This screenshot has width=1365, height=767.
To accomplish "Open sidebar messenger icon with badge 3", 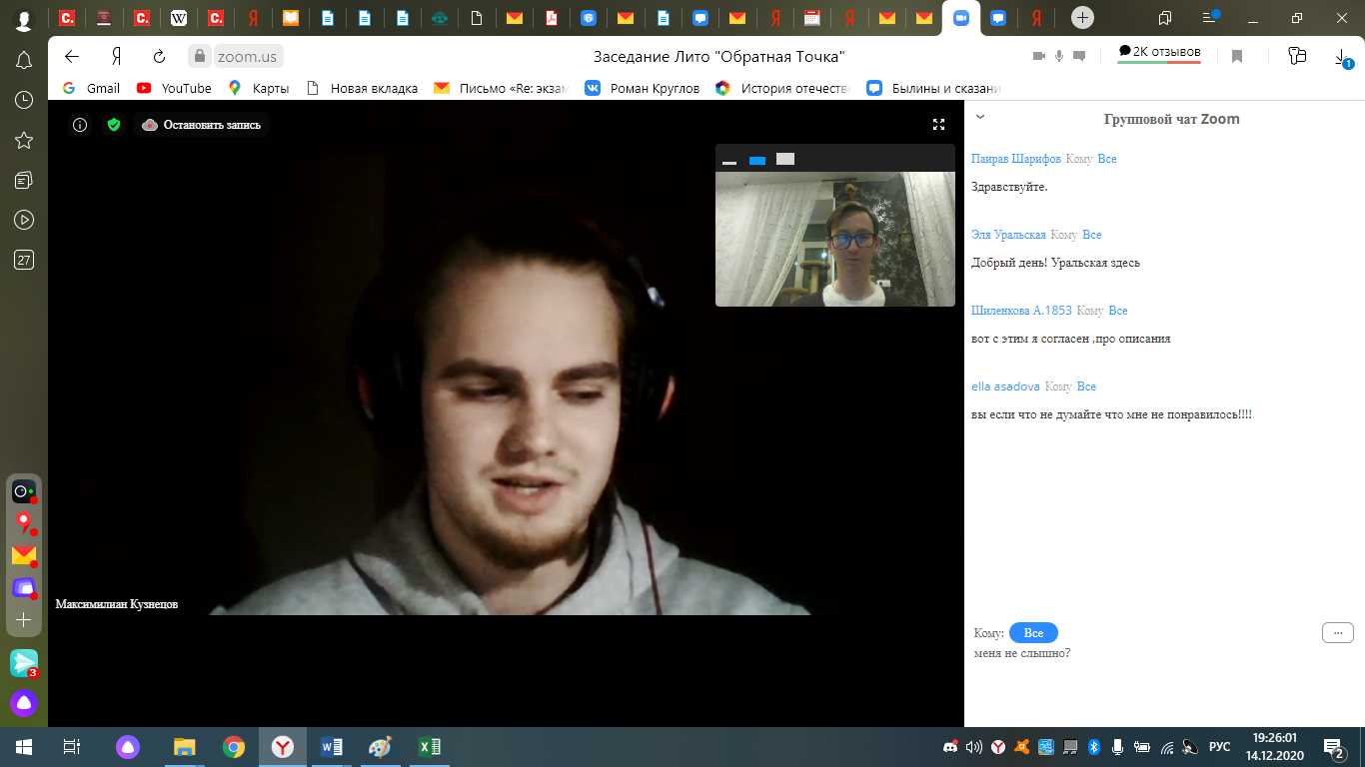I will (x=24, y=662).
